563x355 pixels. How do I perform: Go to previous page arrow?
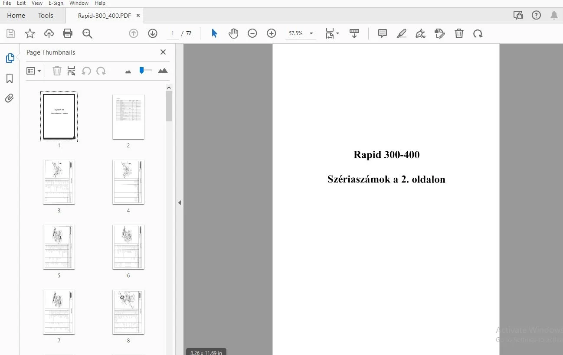134,33
